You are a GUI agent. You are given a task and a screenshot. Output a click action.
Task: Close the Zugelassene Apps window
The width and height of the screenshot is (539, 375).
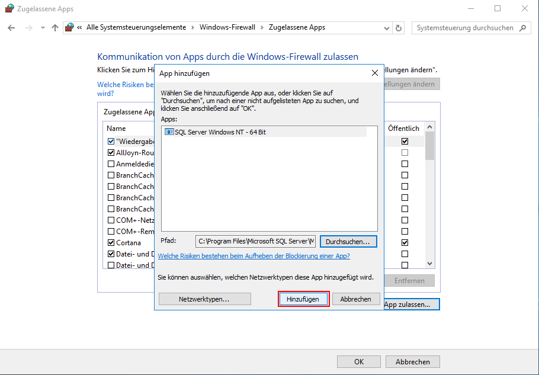point(525,9)
